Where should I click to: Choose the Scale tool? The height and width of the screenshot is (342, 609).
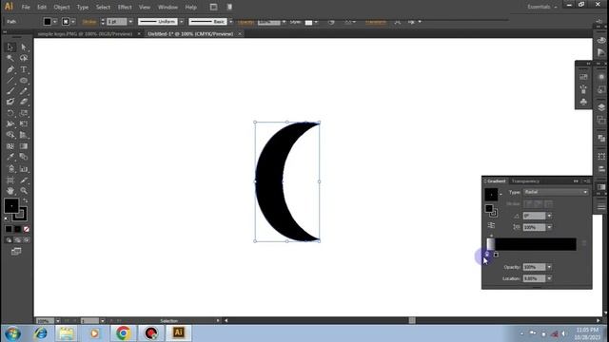pos(24,113)
